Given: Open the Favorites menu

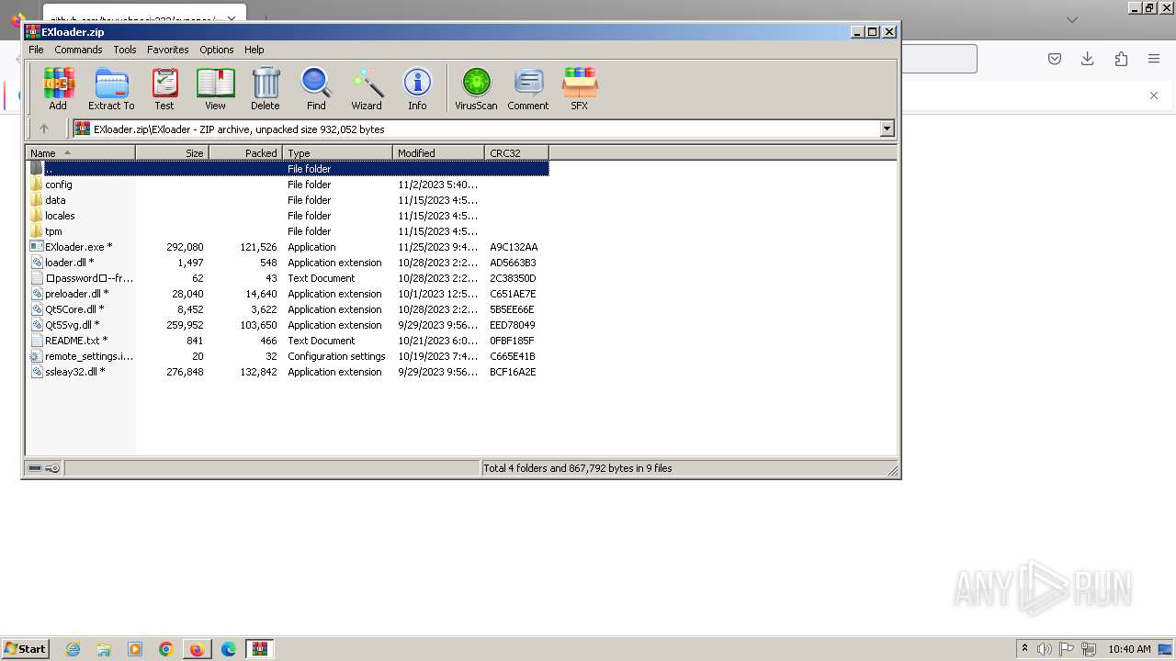Looking at the screenshot, I should (x=168, y=50).
